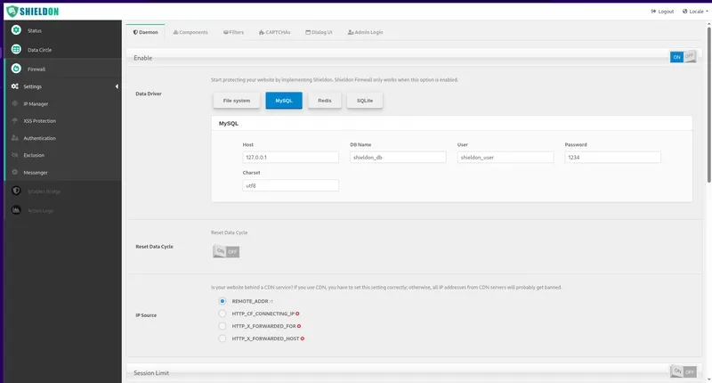Switch to the Dialog UI tab

pos(319,32)
